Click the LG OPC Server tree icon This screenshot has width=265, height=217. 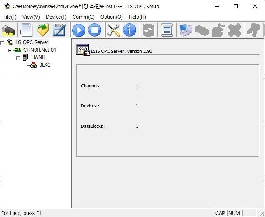click(x=10, y=42)
